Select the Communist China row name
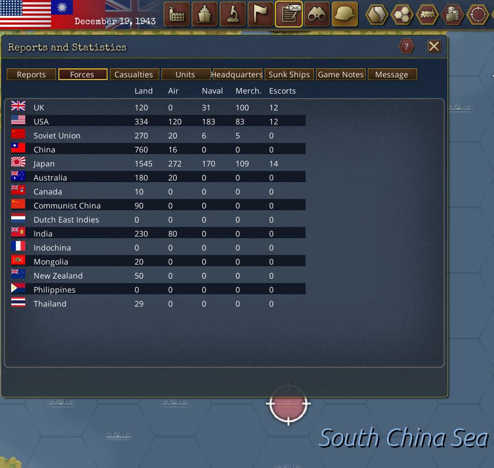 67,206
